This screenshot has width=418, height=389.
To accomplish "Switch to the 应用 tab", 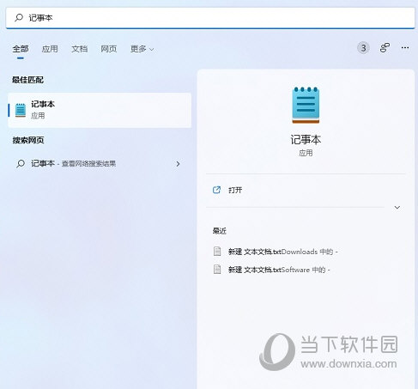I will tap(50, 49).
